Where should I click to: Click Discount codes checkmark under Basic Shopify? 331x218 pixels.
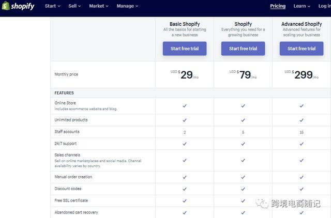(185, 189)
